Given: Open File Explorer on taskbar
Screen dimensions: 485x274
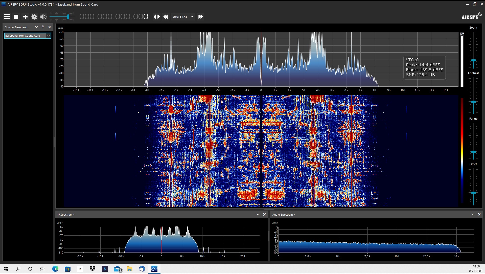Looking at the screenshot, I should tap(129, 269).
